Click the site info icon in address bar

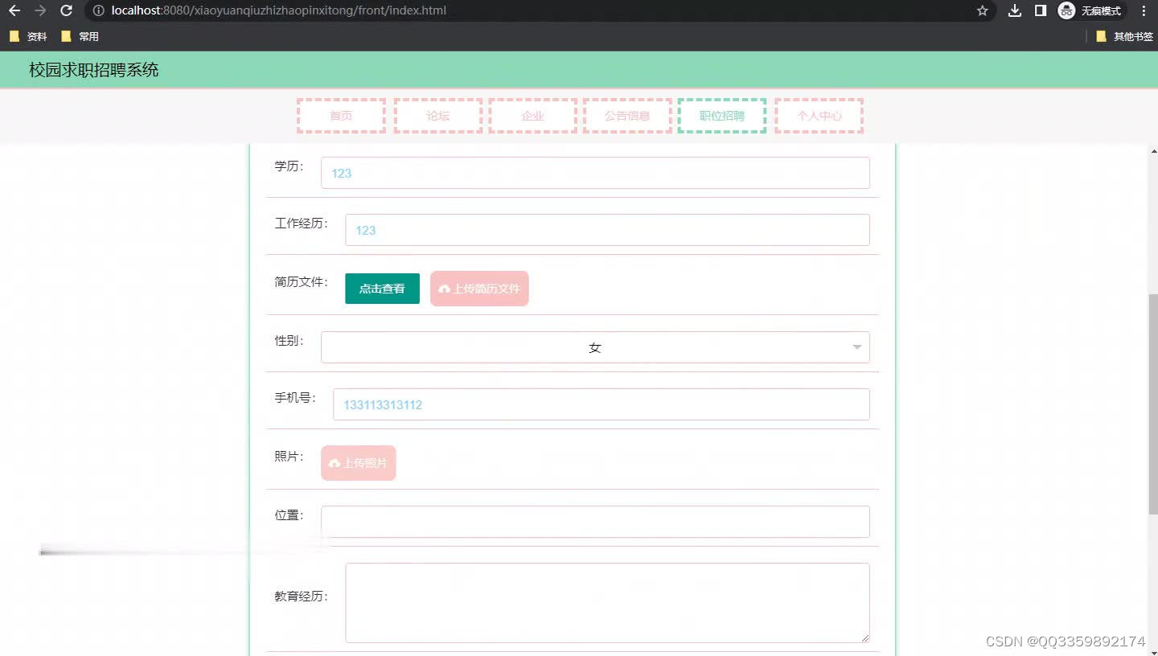tap(98, 10)
